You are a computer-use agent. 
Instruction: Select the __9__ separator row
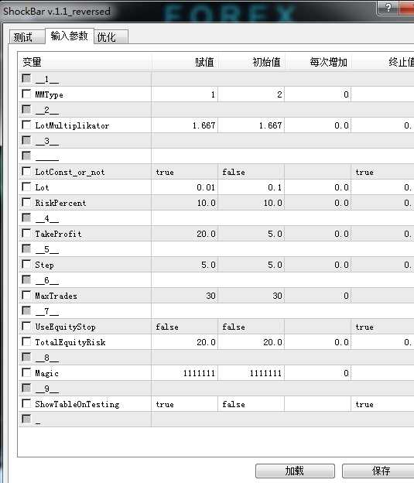(x=216, y=389)
